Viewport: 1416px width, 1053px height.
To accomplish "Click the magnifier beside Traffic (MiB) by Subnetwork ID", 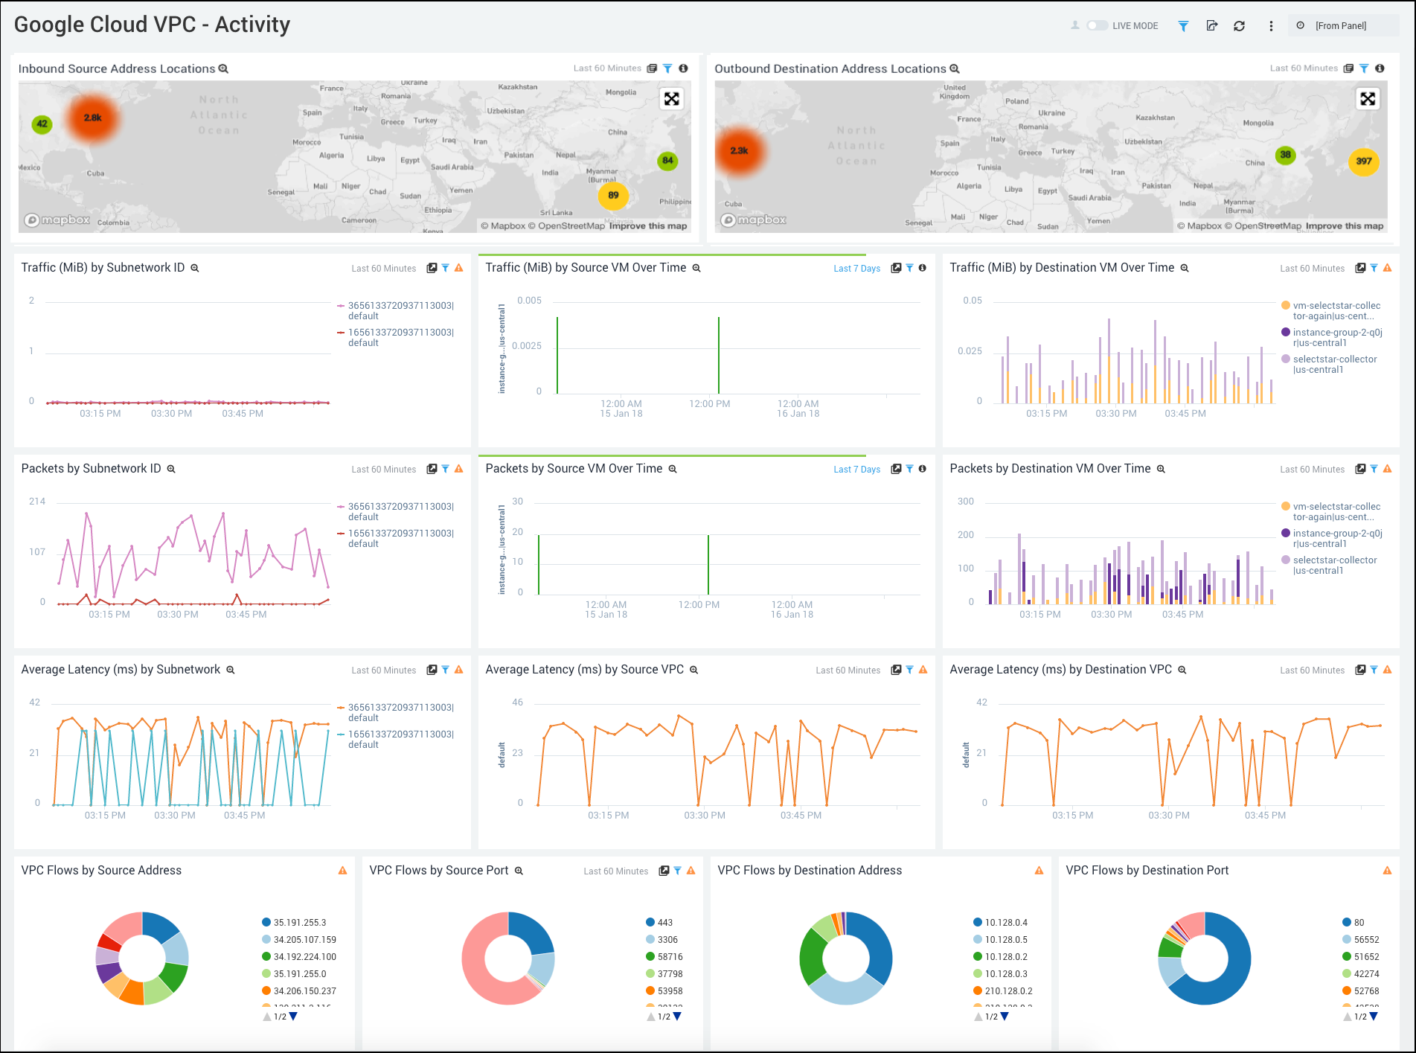I will click(194, 267).
